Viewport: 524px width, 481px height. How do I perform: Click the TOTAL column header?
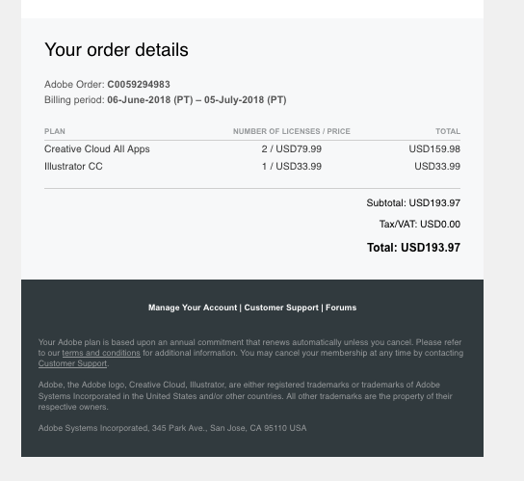click(x=448, y=131)
